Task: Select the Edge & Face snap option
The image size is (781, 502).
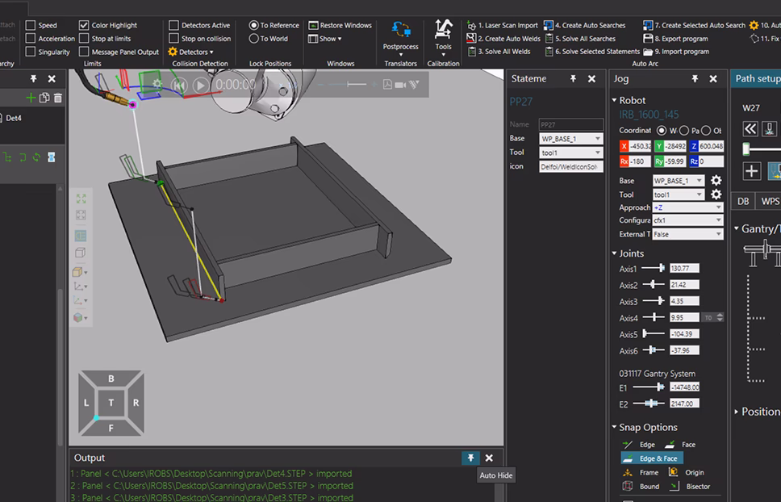Action: tap(652, 458)
